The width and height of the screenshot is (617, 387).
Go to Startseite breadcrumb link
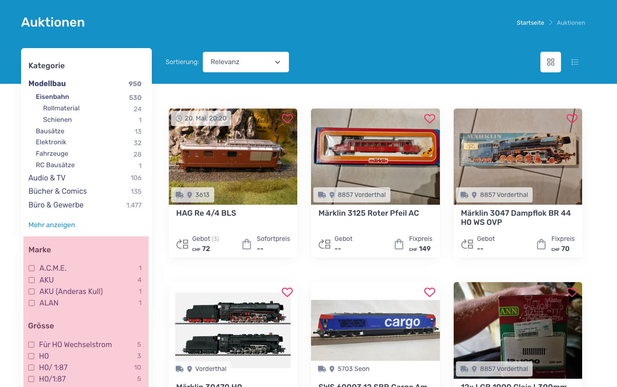(x=530, y=22)
